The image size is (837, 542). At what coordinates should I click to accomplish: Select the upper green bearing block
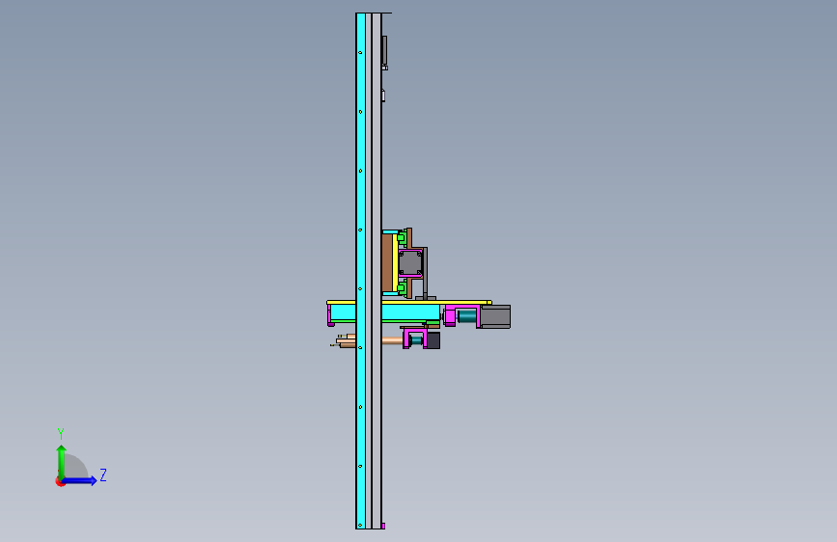click(402, 238)
